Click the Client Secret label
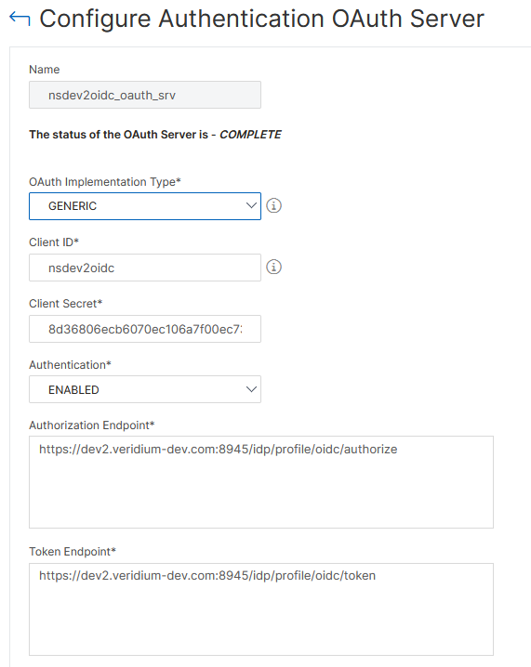 click(x=66, y=304)
